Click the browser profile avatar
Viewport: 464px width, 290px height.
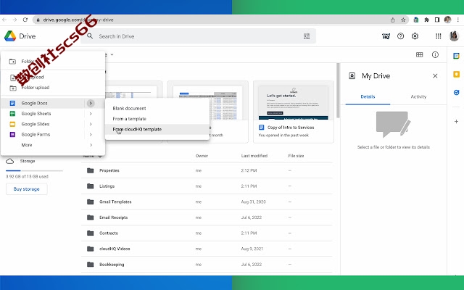447,20
